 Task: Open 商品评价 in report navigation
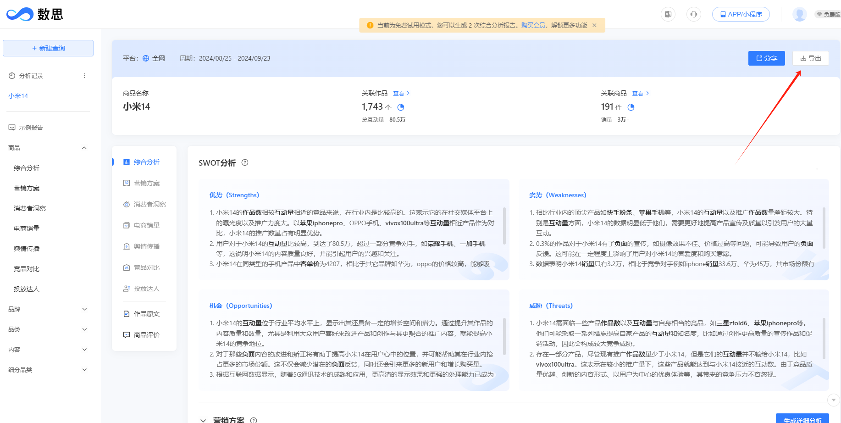(141, 335)
